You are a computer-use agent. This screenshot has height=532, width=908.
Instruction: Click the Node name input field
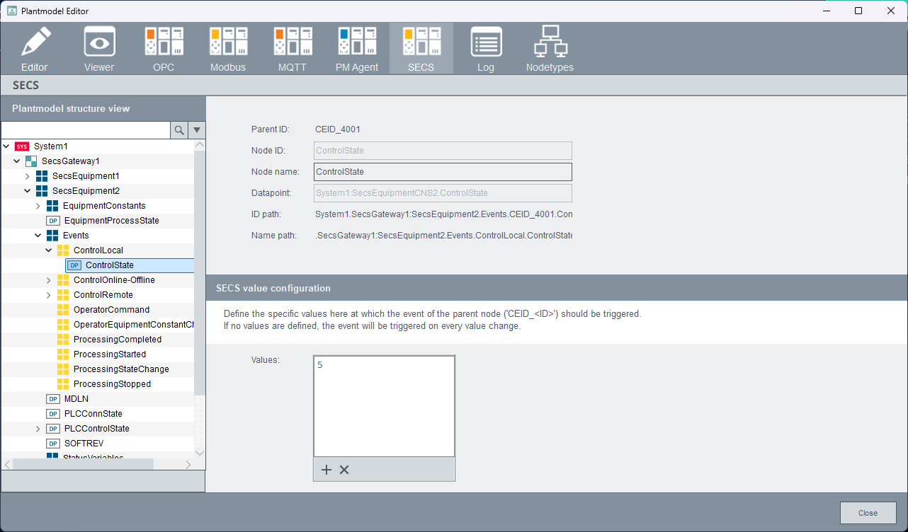coord(442,172)
